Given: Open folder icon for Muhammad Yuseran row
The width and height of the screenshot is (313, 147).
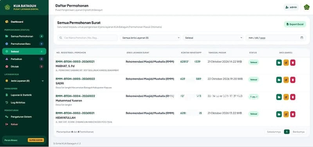Looking at the screenshot, I should click(279, 97).
